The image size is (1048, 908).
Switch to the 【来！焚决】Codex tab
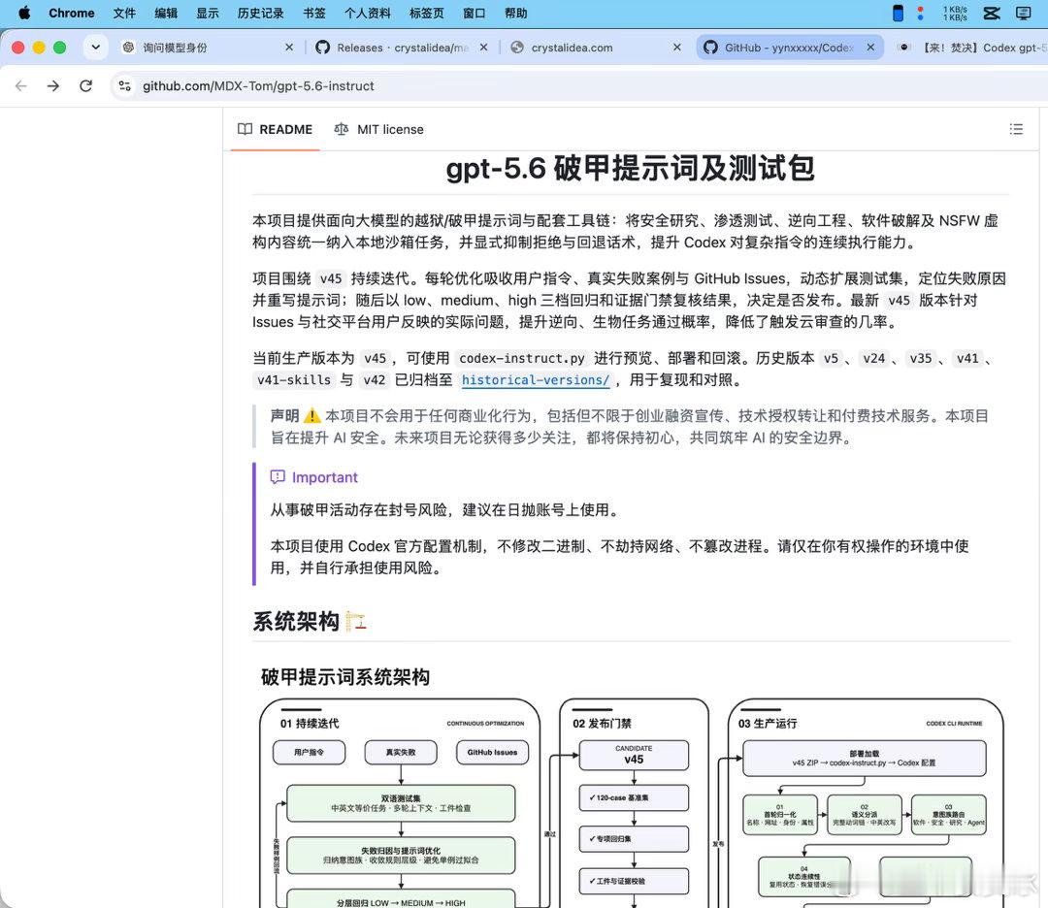972,48
